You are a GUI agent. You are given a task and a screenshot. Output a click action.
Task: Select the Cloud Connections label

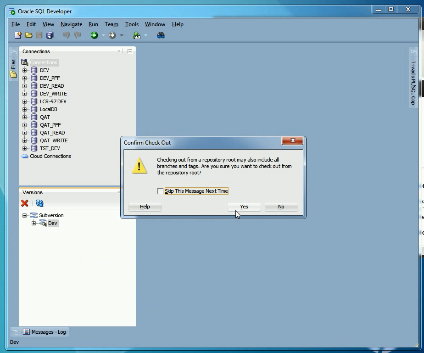pos(50,156)
